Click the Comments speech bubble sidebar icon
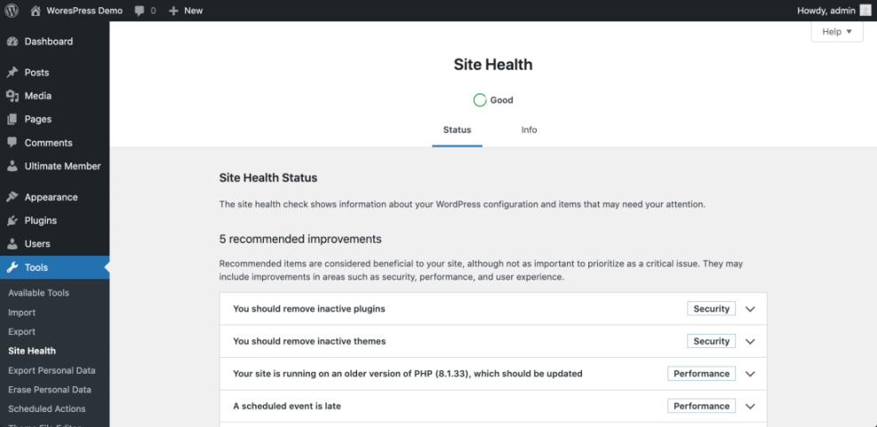This screenshot has width=877, height=427. [x=12, y=143]
